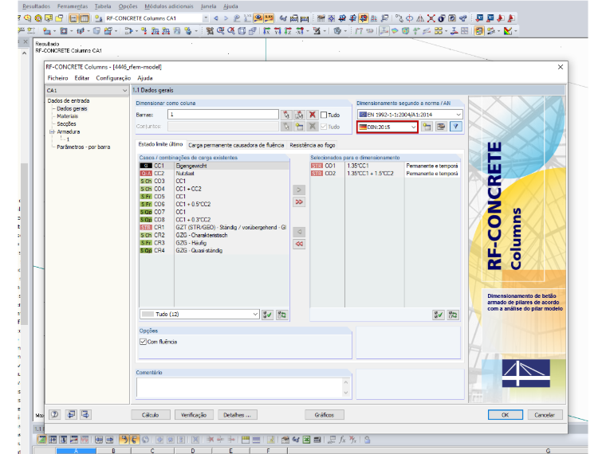The image size is (606, 454).
Task: Click the Verificação button
Action: [x=194, y=415]
